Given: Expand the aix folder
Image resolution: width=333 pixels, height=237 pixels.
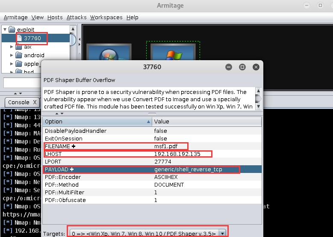Looking at the screenshot, I should tap(12, 47).
